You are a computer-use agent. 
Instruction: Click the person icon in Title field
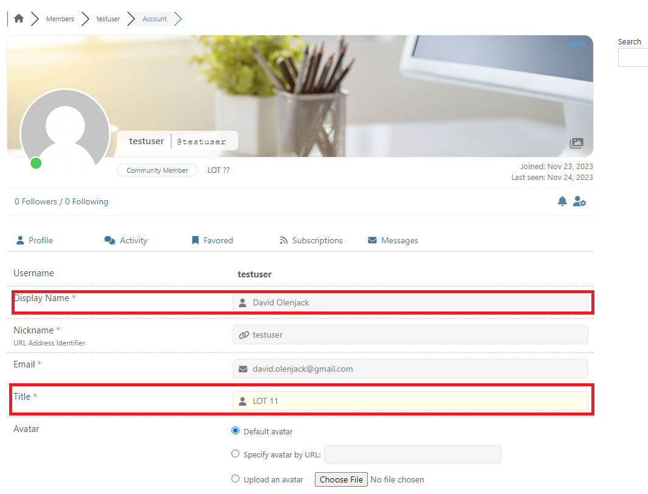[242, 401]
